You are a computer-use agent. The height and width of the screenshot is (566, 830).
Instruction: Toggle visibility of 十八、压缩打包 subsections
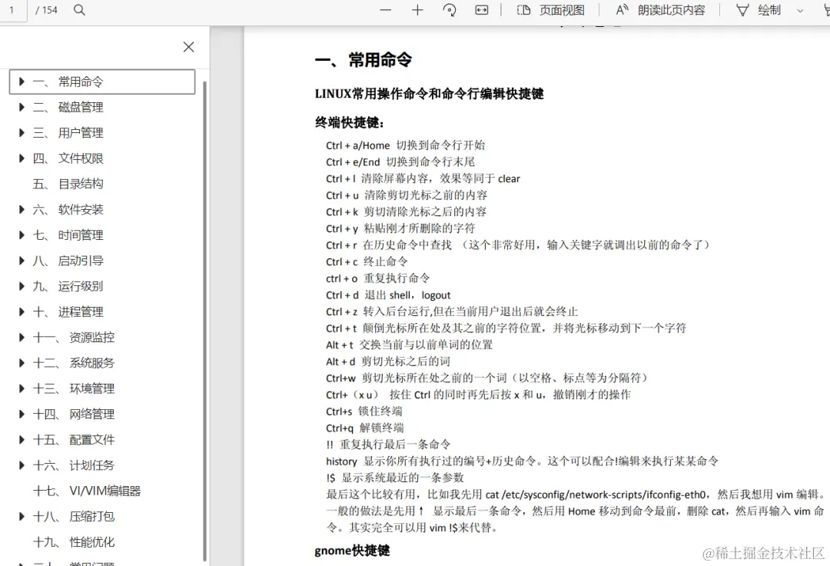pyautogui.click(x=21, y=516)
